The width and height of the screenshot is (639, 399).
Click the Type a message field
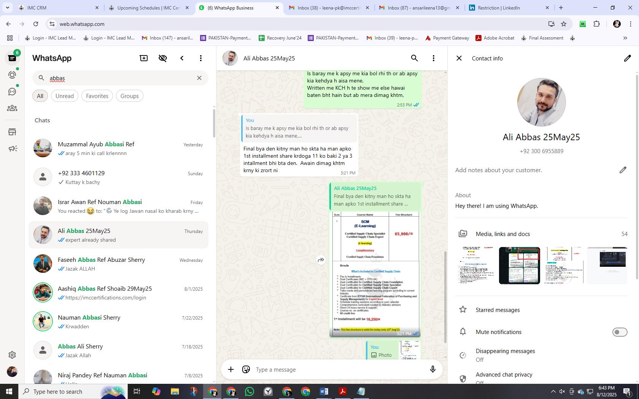click(339, 369)
